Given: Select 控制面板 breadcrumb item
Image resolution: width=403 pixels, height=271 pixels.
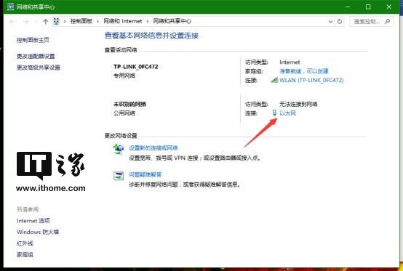Looking at the screenshot, I should coord(81,21).
